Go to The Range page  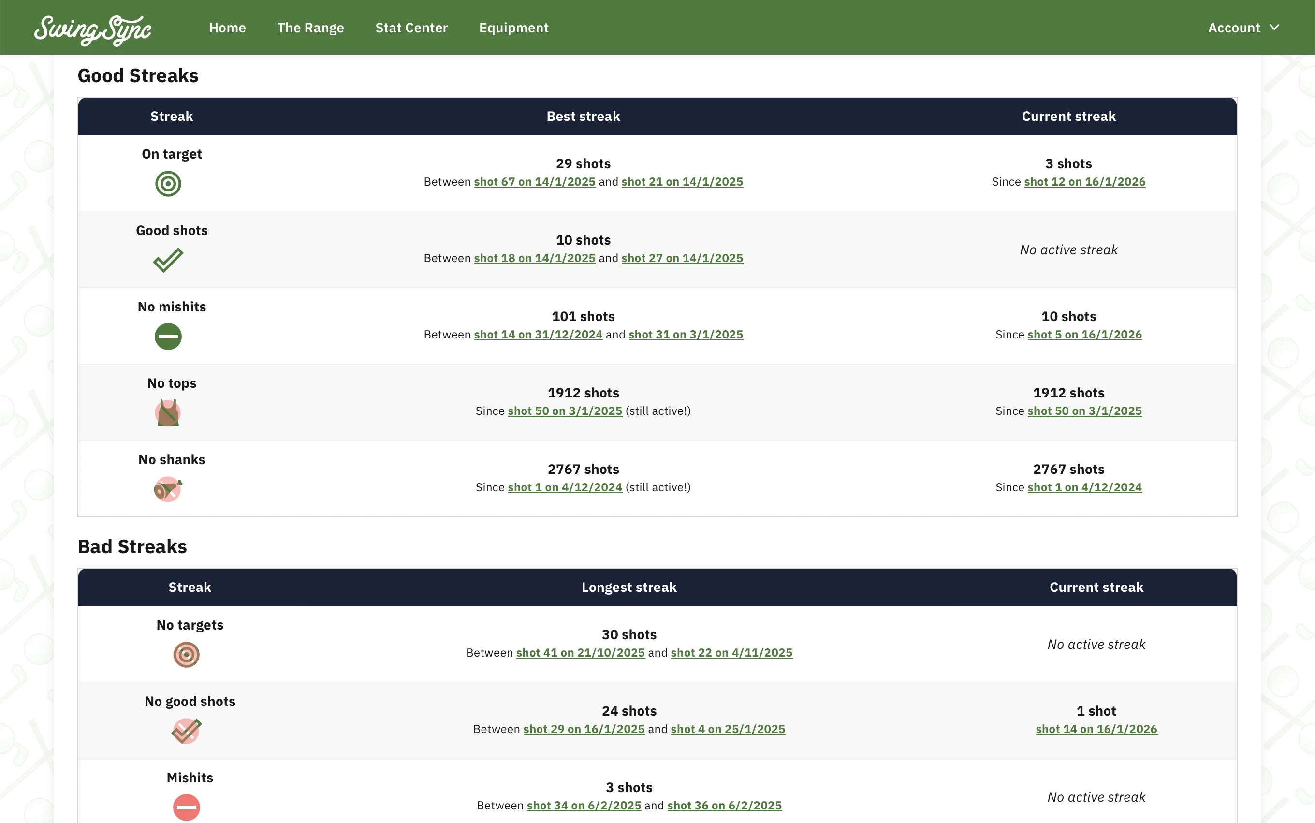point(310,28)
